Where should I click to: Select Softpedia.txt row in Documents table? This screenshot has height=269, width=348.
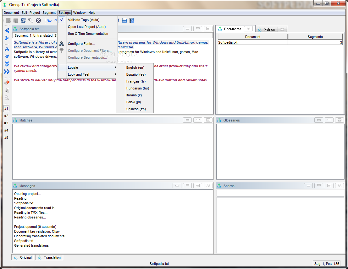280,42
